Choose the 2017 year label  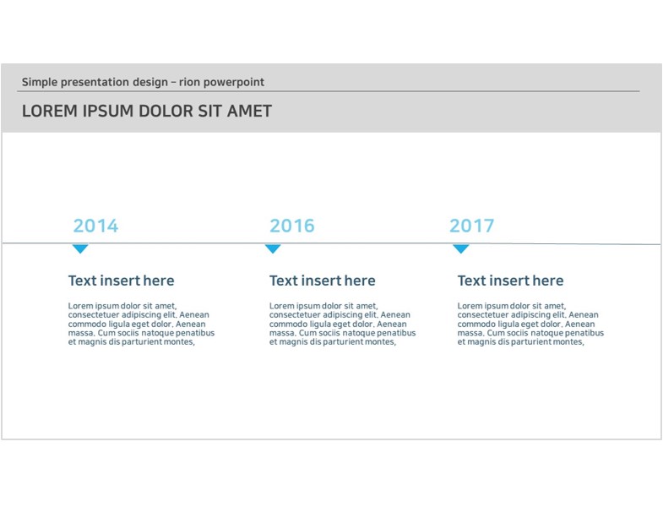[x=471, y=226]
